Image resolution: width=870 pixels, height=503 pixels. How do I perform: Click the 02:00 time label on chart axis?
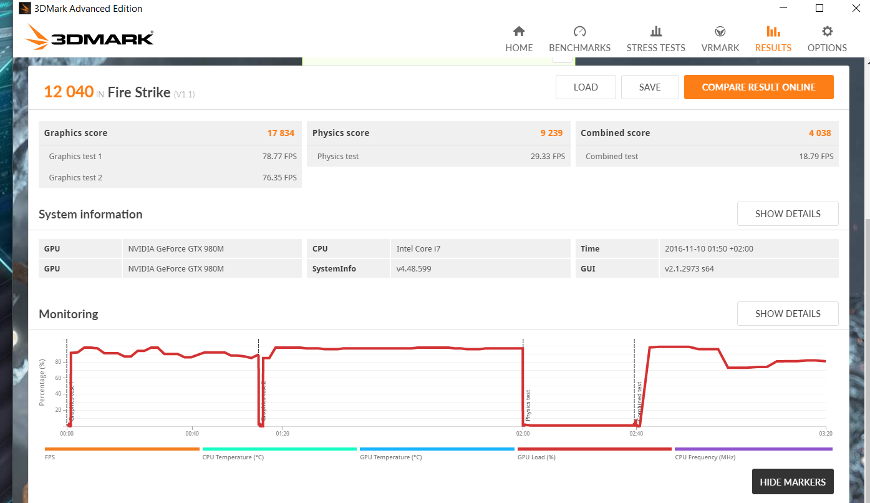[x=523, y=434]
